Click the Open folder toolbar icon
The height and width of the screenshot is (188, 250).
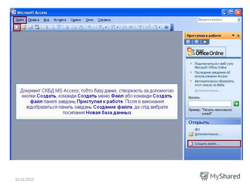point(24,27)
